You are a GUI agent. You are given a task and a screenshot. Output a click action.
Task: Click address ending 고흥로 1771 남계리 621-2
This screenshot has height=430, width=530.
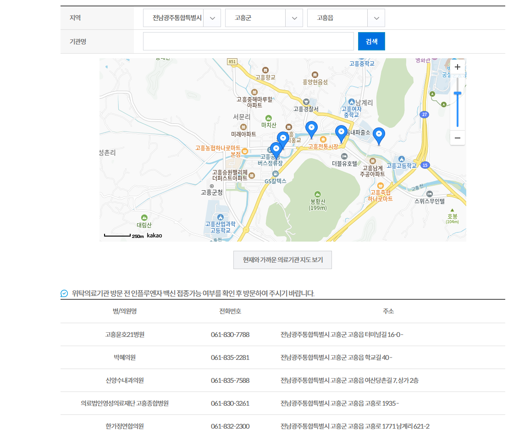coord(355,426)
